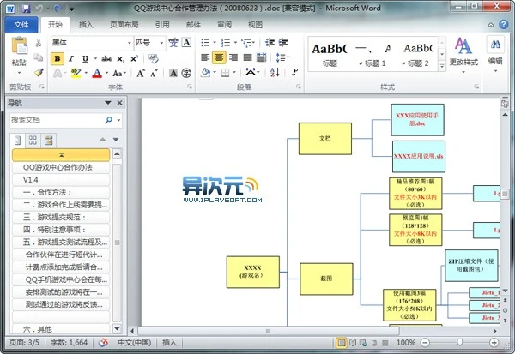
Task: Toggle center alignment
Action: click(x=219, y=57)
